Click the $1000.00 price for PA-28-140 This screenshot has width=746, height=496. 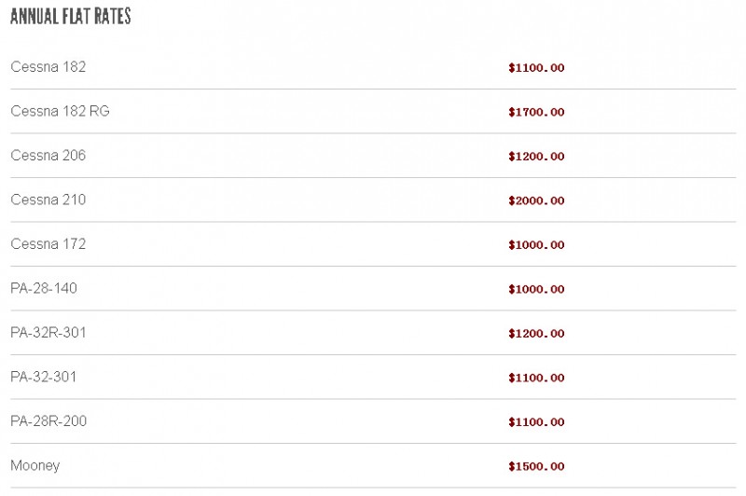[x=536, y=289]
